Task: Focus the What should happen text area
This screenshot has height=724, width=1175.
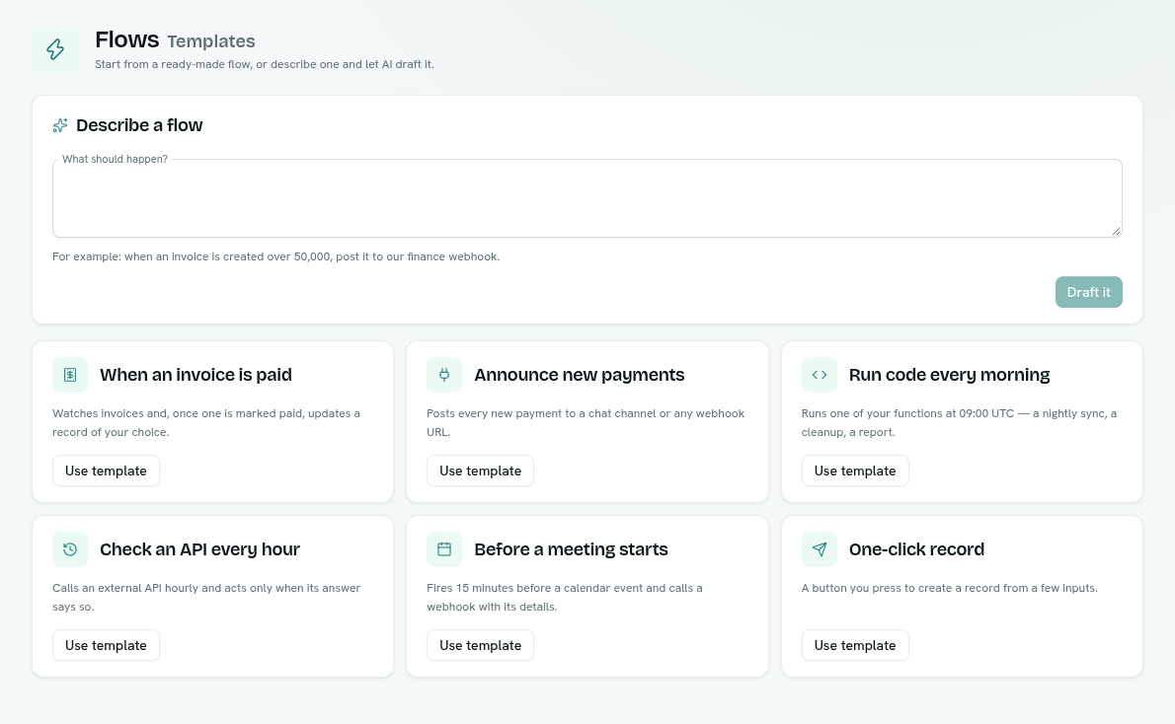Action: point(587,198)
